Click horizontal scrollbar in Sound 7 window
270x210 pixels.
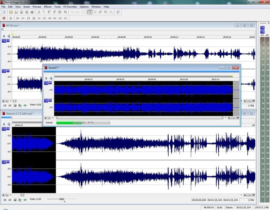(140, 118)
